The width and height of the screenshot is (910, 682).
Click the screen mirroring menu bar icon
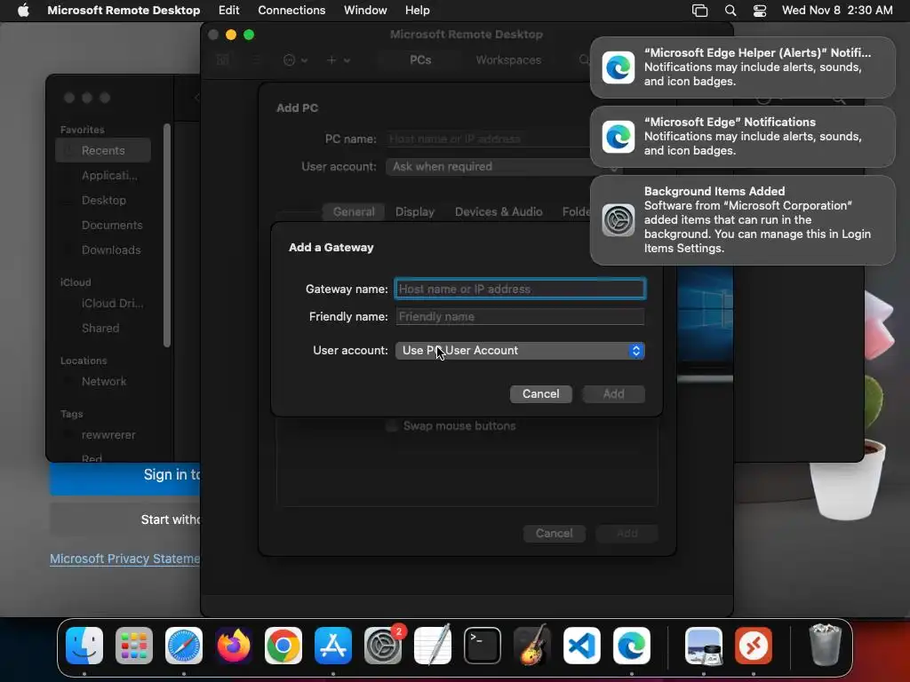[700, 11]
